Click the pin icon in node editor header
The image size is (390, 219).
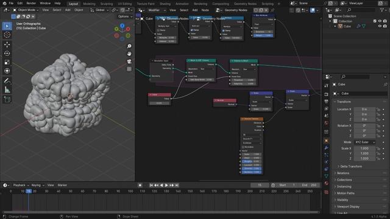click(272, 10)
